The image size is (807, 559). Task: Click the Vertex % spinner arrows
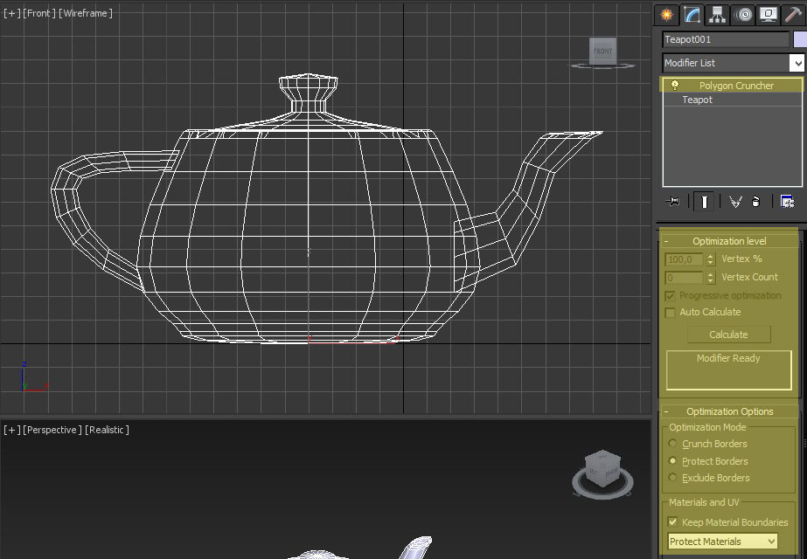710,259
